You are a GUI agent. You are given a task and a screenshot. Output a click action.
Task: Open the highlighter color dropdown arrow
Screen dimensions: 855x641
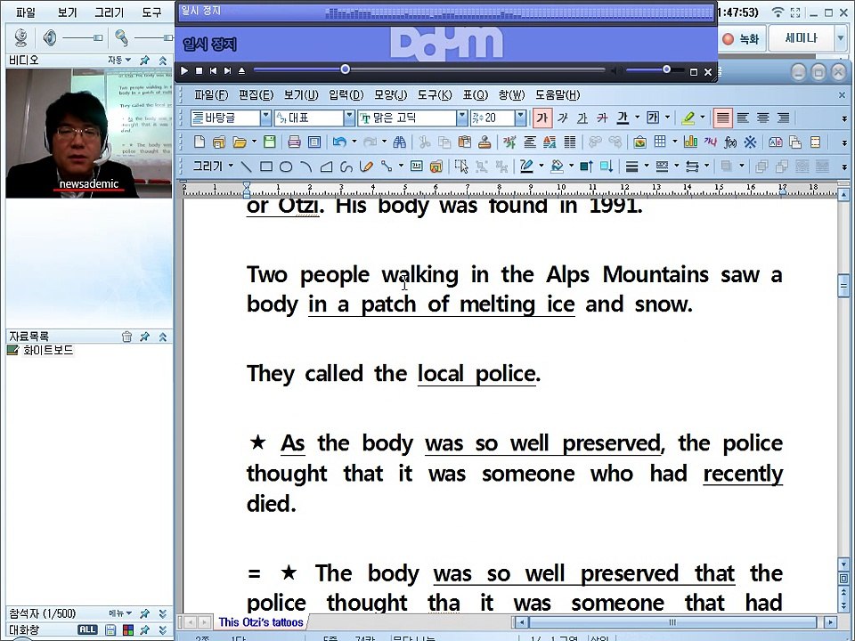tap(703, 118)
